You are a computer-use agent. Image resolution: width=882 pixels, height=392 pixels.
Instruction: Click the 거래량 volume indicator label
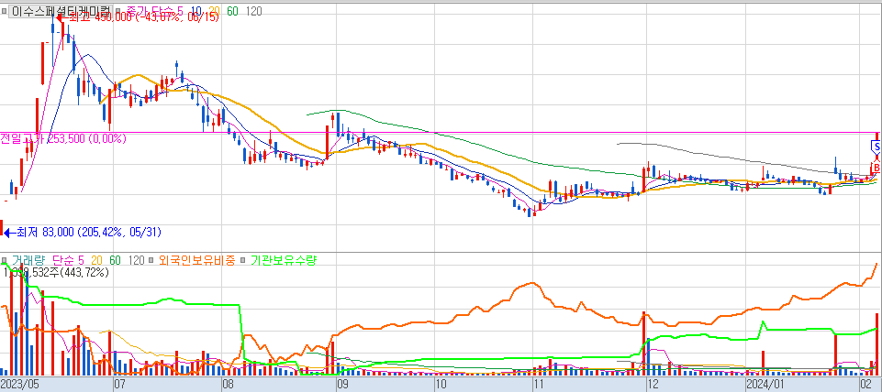[x=28, y=260]
